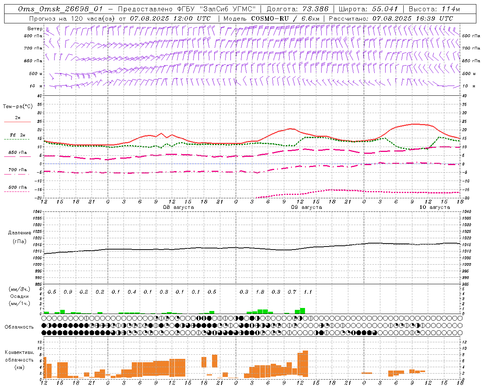Click the (гПа) unit label under Давление
This screenshot has height=386, width=482.
click(20, 242)
